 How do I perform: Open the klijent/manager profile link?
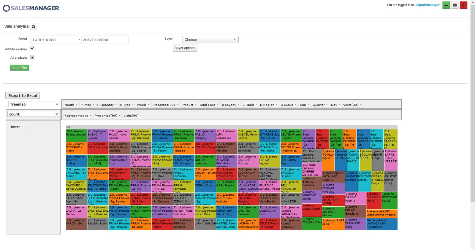pyautogui.click(x=428, y=5)
